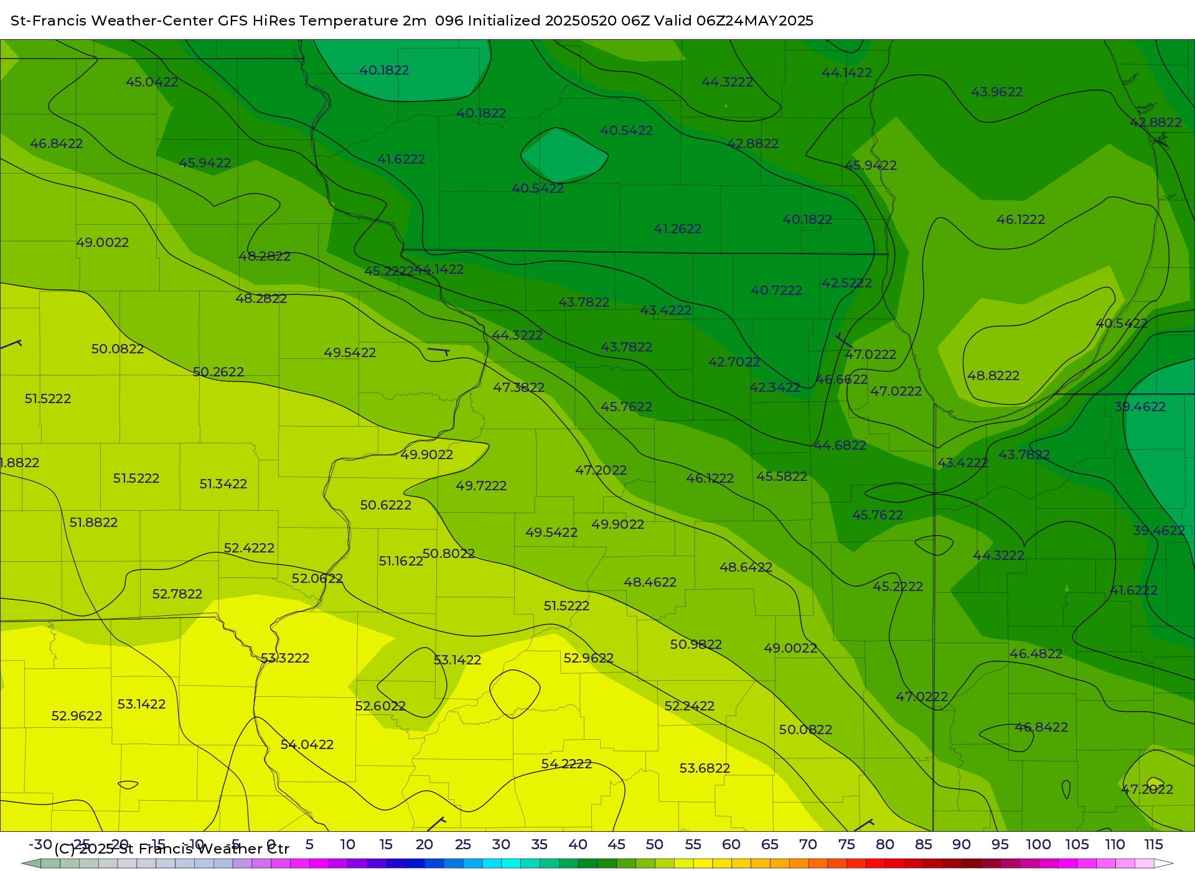The height and width of the screenshot is (871, 1195).
Task: Click the 55 label on the color scale
Action: pos(693,845)
